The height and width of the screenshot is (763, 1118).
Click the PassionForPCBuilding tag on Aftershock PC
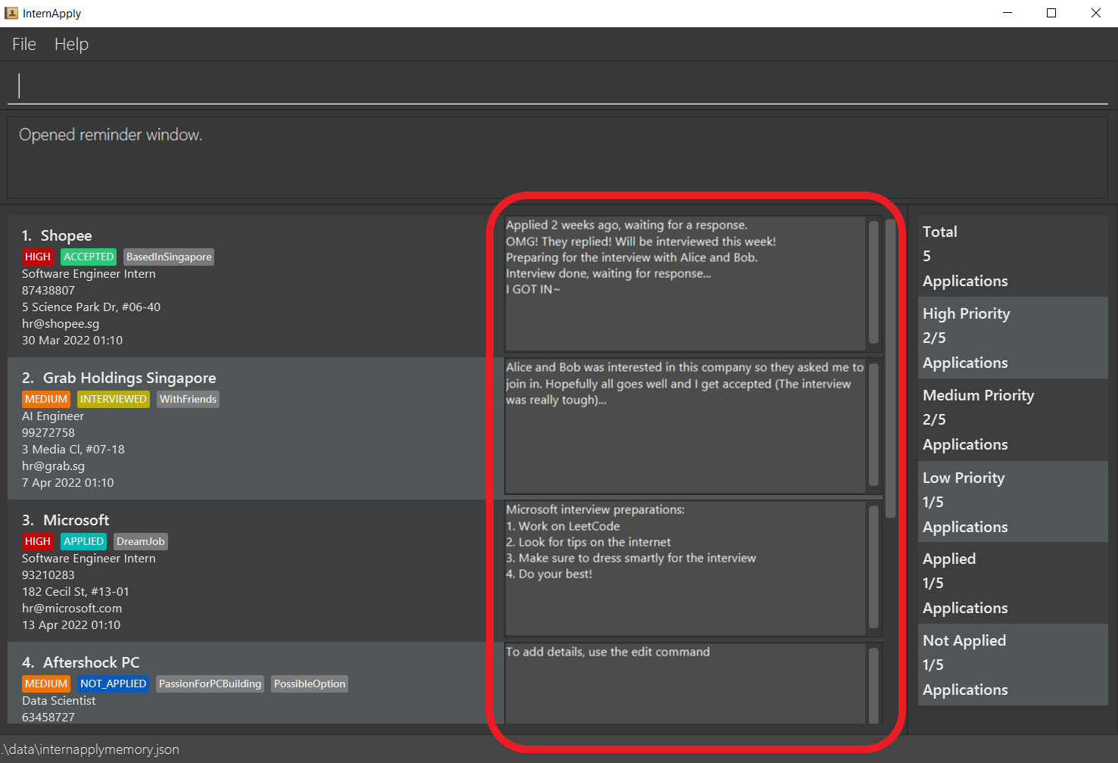210,684
